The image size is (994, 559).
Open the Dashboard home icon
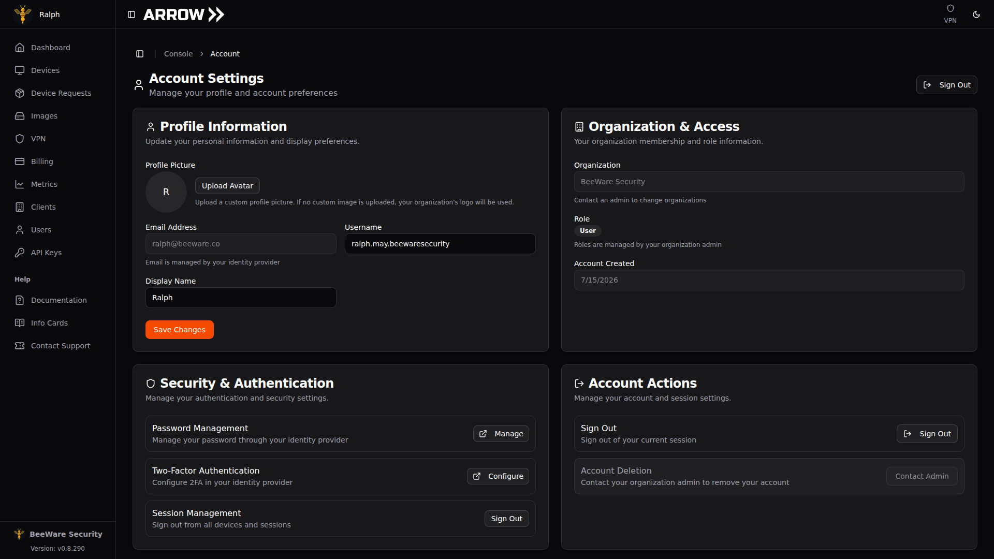[x=20, y=48]
